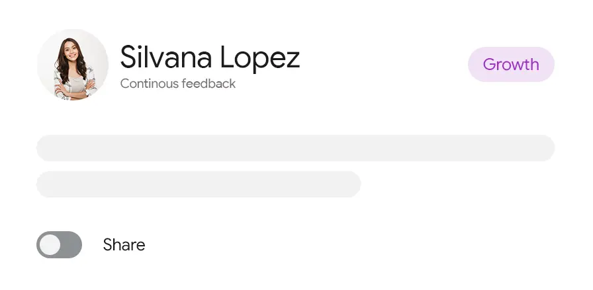Open the circular avatar image
The image size is (593, 290).
pos(72,65)
